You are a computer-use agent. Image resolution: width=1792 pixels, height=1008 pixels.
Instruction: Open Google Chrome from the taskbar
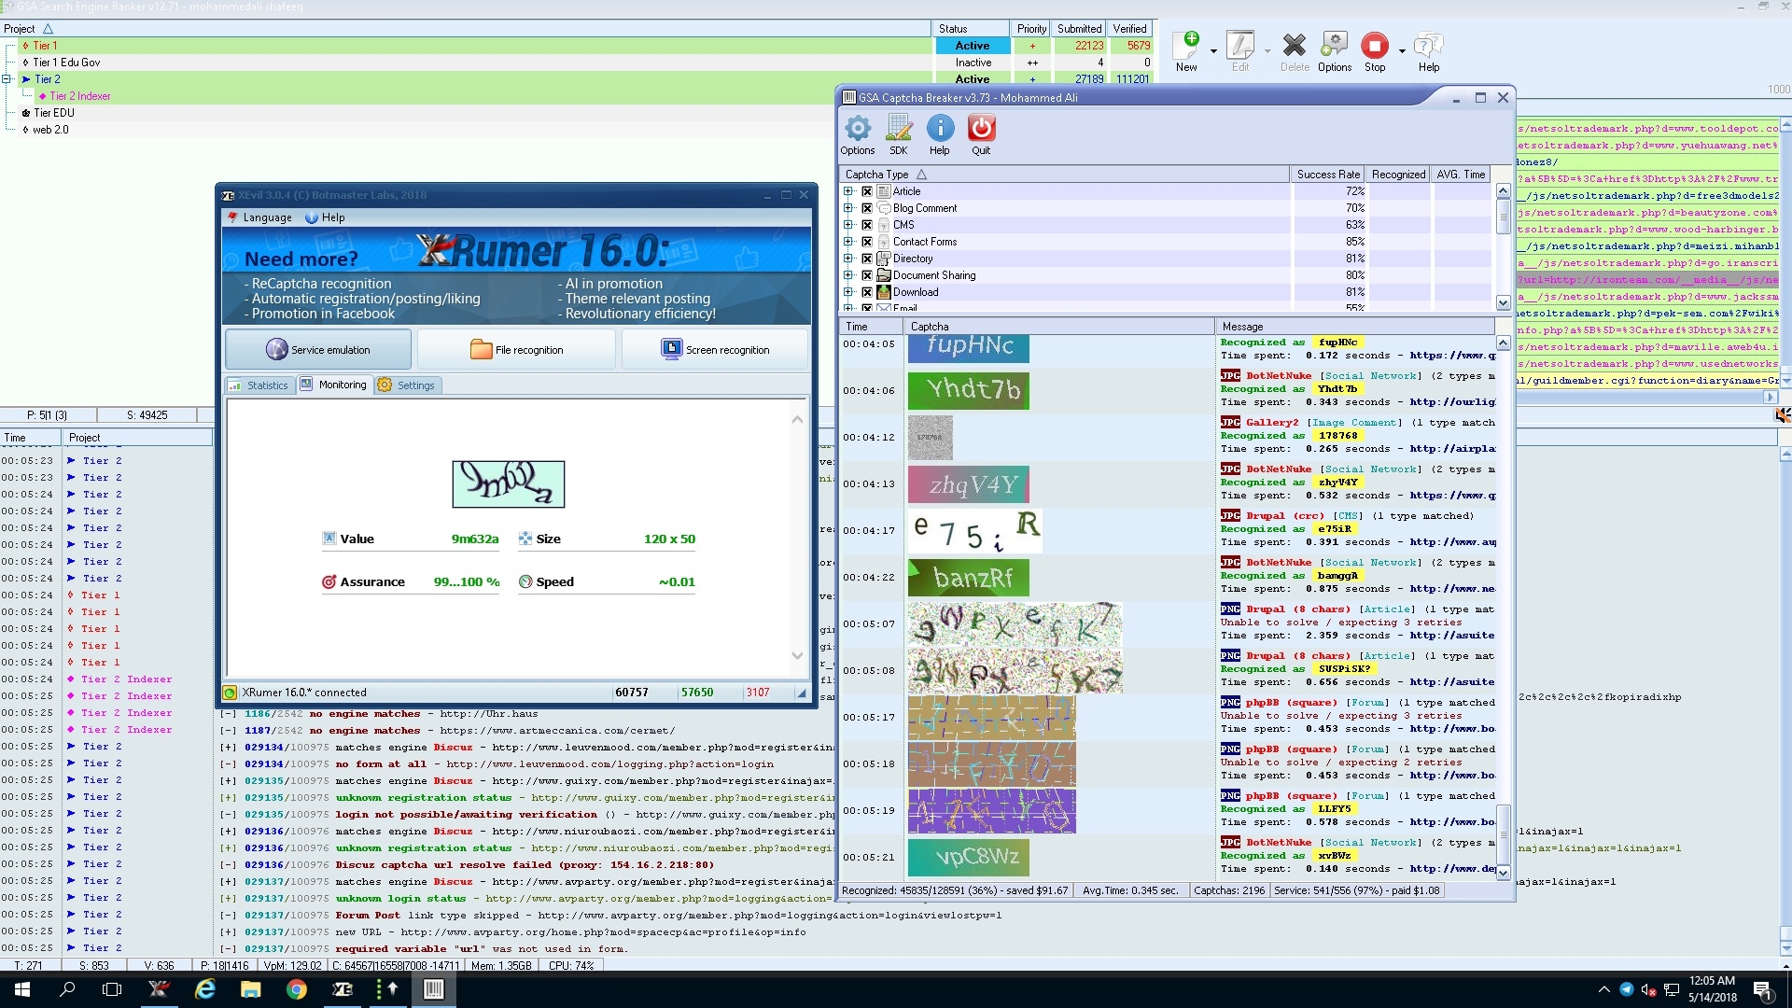pyautogui.click(x=296, y=989)
